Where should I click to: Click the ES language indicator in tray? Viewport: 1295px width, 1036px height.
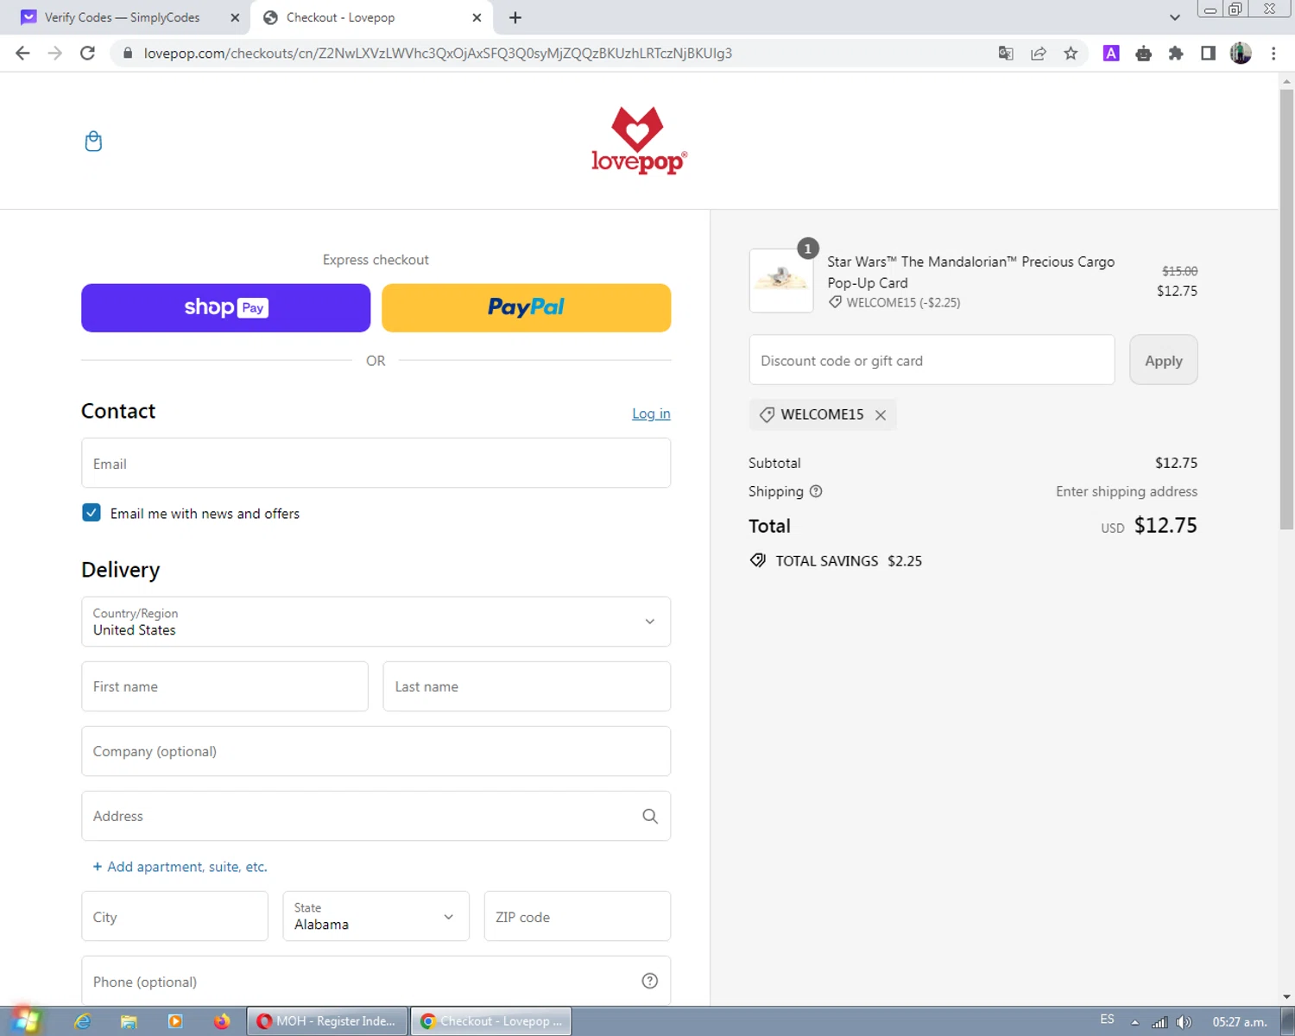[1107, 1020]
